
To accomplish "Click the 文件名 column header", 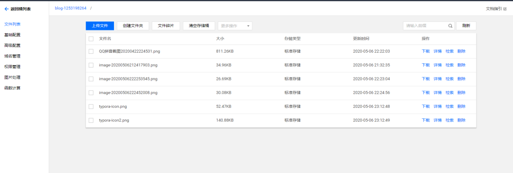I will (105, 38).
